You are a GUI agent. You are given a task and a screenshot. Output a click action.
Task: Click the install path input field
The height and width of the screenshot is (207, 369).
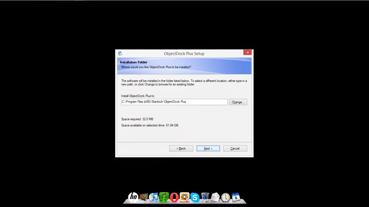point(174,102)
